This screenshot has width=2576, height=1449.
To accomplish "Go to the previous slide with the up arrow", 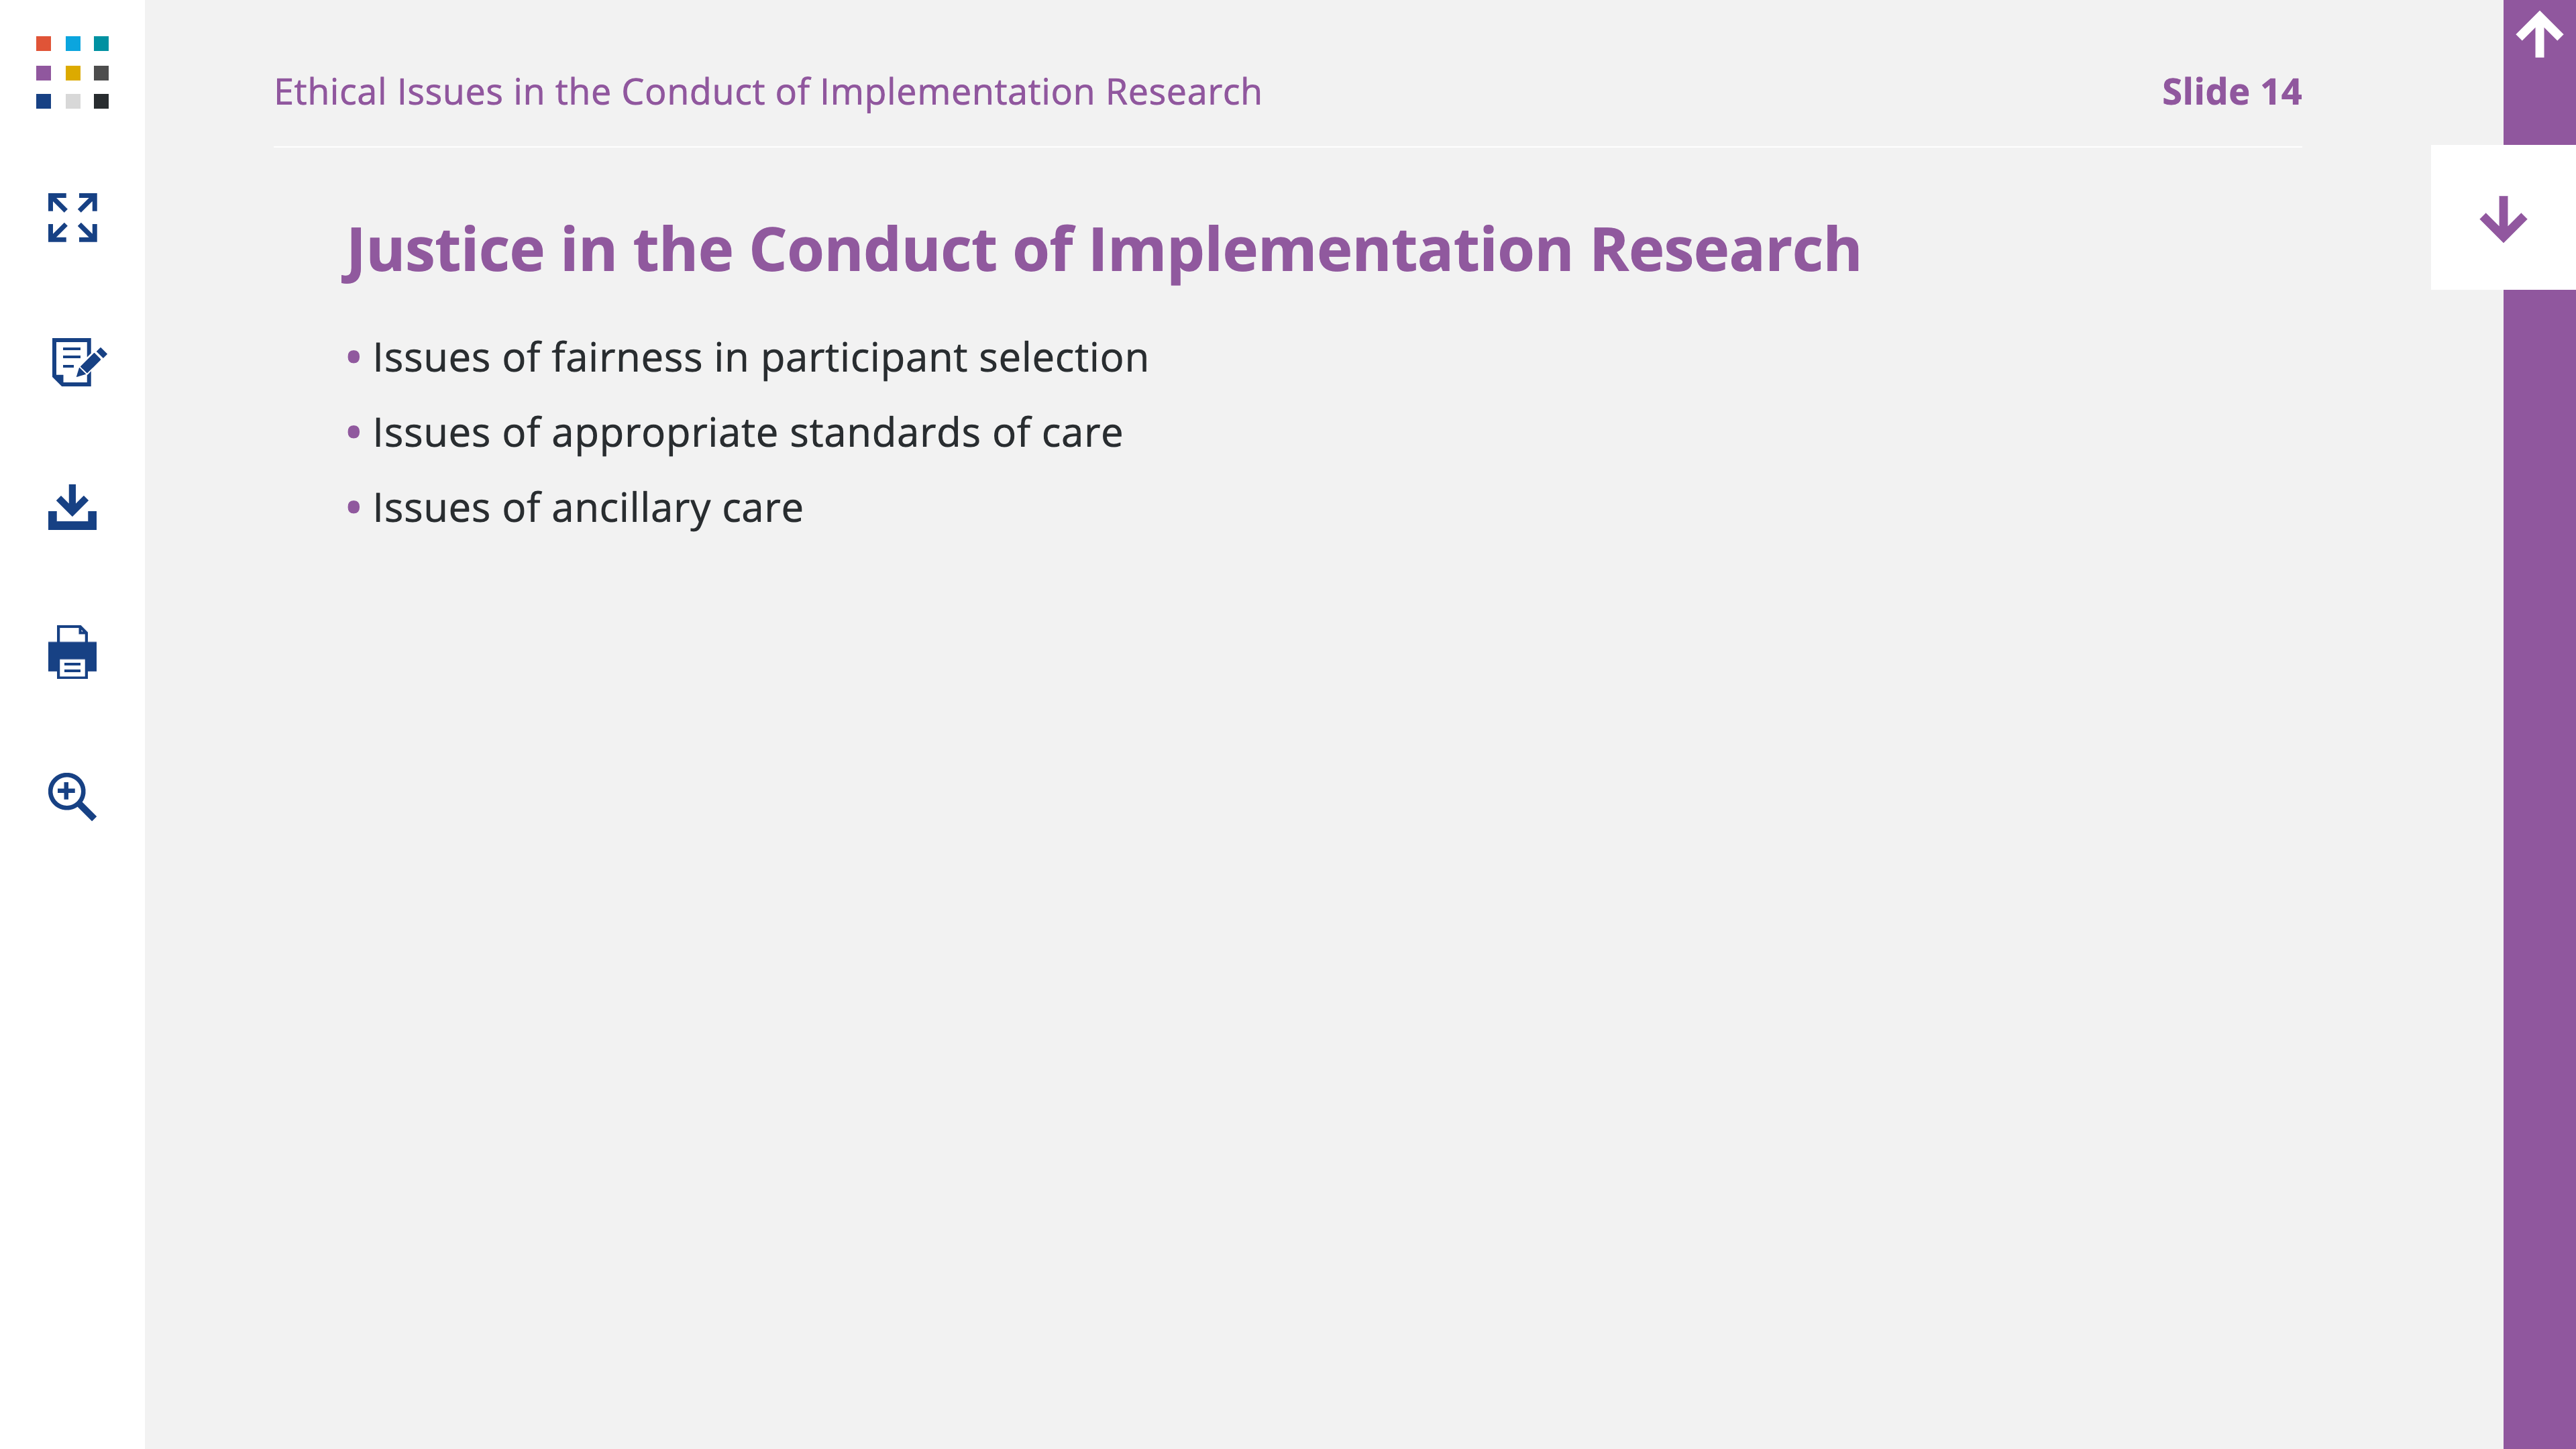I will pos(2538,36).
